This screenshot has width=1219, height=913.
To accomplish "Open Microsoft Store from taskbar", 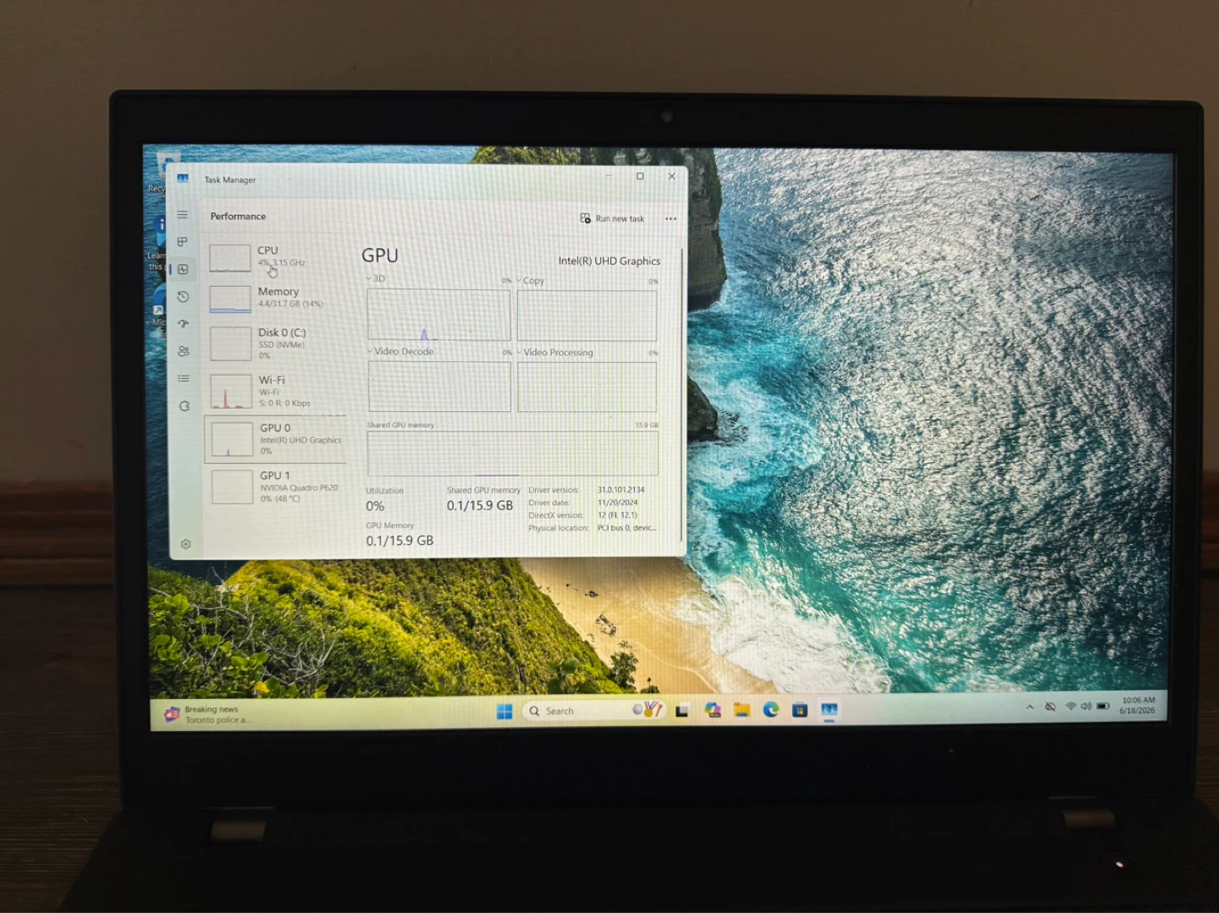I will click(x=800, y=710).
